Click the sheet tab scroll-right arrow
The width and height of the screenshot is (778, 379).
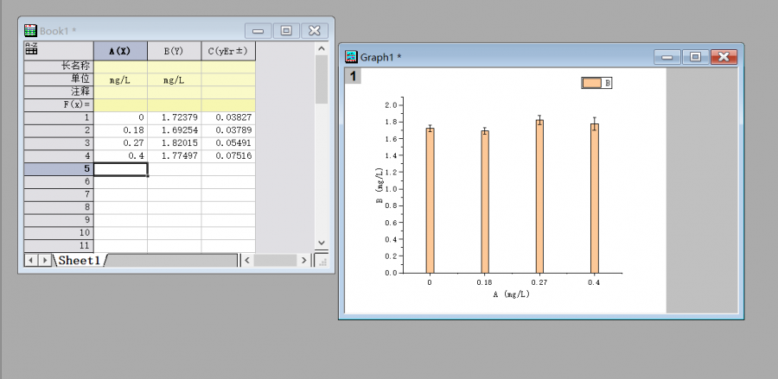[x=45, y=260]
